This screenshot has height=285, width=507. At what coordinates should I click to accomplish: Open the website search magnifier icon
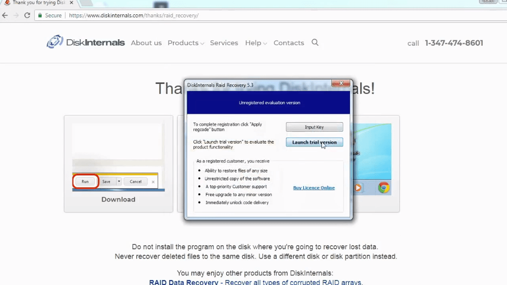click(315, 43)
